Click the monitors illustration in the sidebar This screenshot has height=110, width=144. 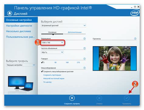click(x=21, y=84)
